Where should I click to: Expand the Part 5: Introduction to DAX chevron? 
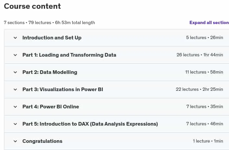[15, 124]
